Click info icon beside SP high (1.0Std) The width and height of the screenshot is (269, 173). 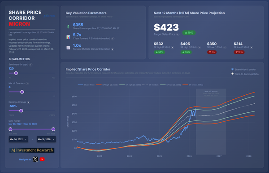[x=199, y=48]
